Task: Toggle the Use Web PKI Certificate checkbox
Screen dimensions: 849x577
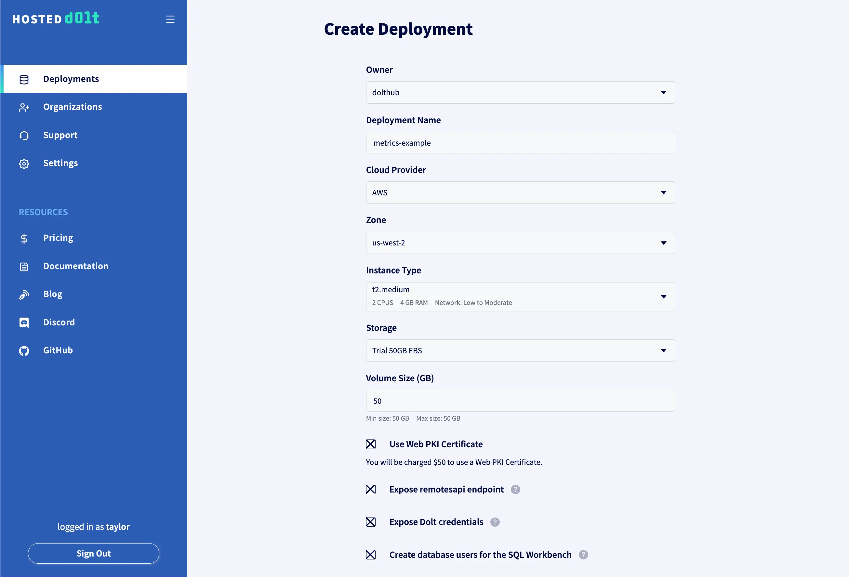Action: point(371,444)
